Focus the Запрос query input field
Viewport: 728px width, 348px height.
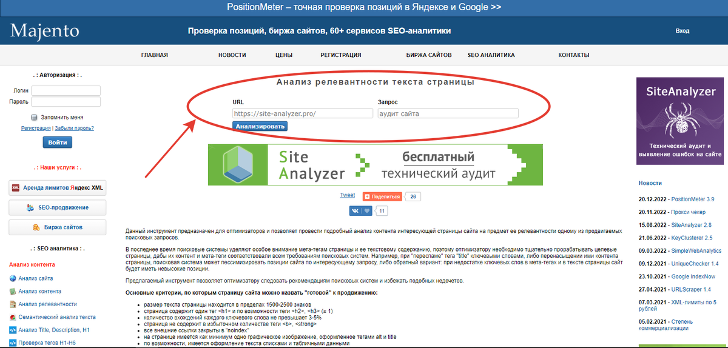[448, 113]
